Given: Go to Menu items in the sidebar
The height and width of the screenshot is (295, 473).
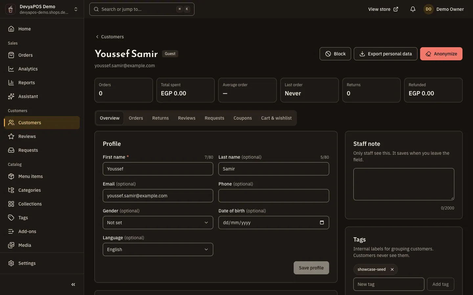Looking at the screenshot, I should [42, 176].
